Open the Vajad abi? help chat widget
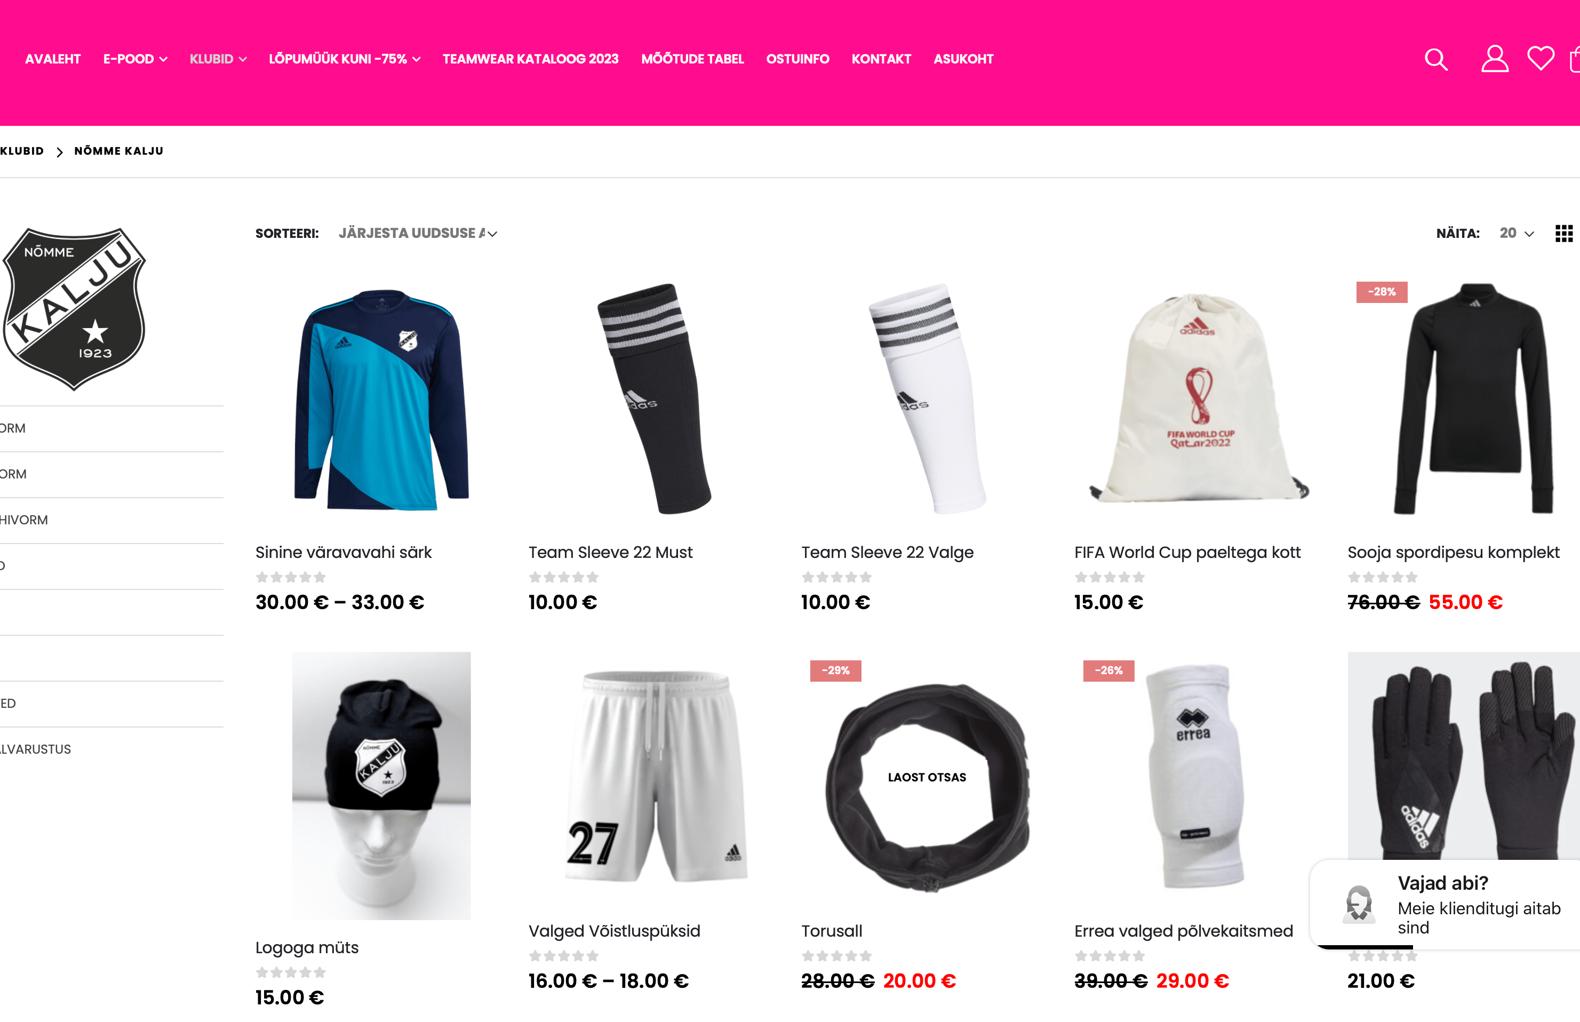Screen dimensions: 1580x1022 tap(1445, 904)
